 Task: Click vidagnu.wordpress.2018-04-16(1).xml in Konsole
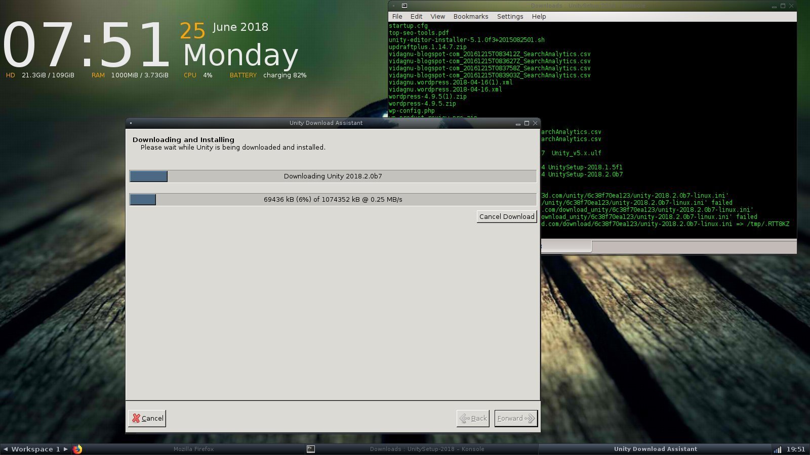pyautogui.click(x=451, y=82)
